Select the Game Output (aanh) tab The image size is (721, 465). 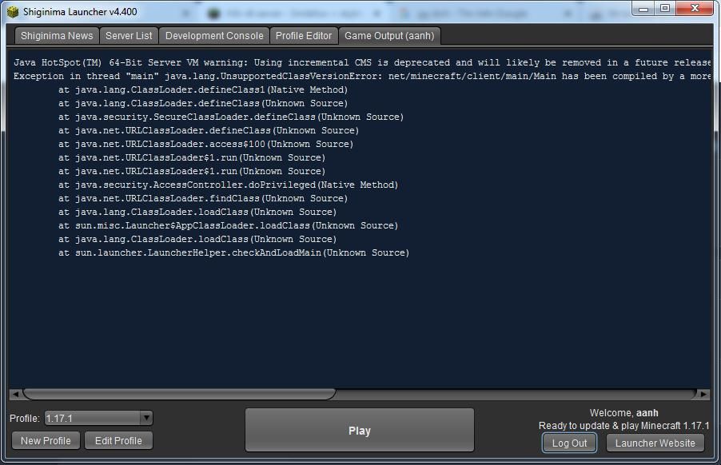point(389,36)
